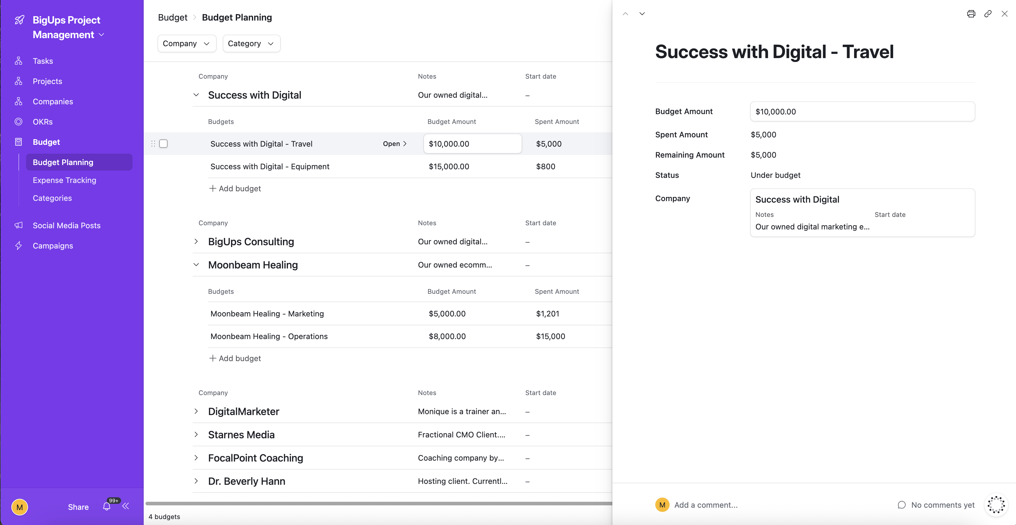
Task: Open the notifications bell
Action: click(106, 507)
